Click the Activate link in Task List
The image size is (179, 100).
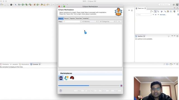(x=163, y=15)
